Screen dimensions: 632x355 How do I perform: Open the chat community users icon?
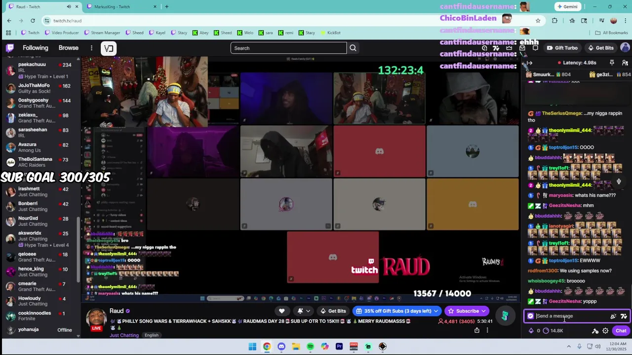[625, 63]
